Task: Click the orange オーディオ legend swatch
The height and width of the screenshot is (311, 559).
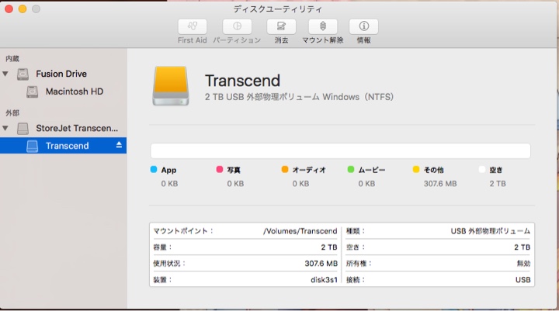Action: coord(285,170)
